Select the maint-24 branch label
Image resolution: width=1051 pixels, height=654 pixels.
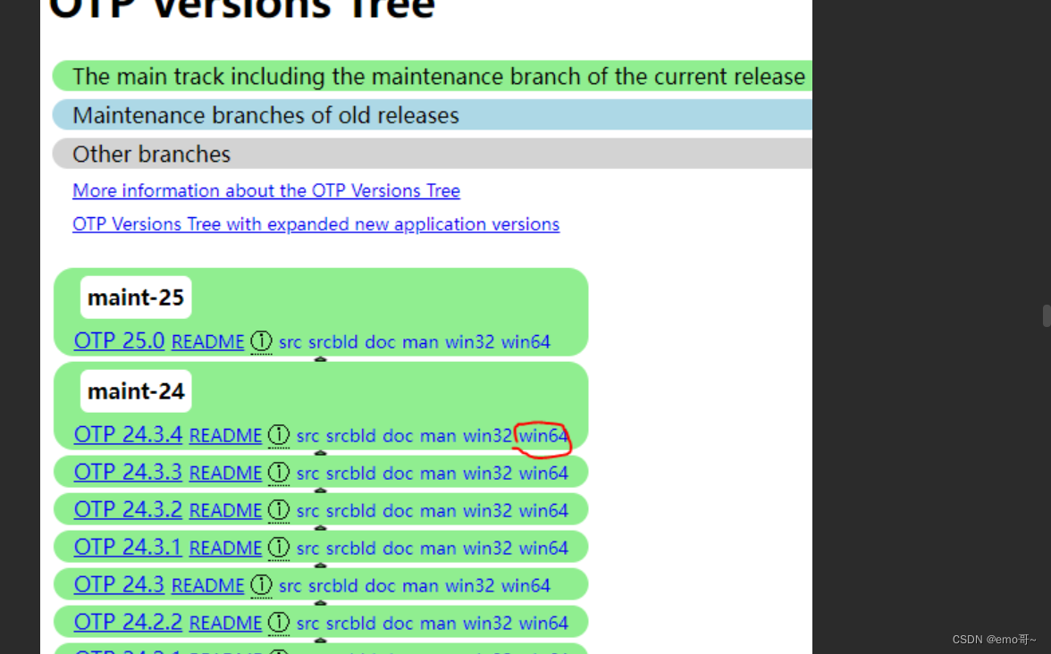tap(136, 391)
